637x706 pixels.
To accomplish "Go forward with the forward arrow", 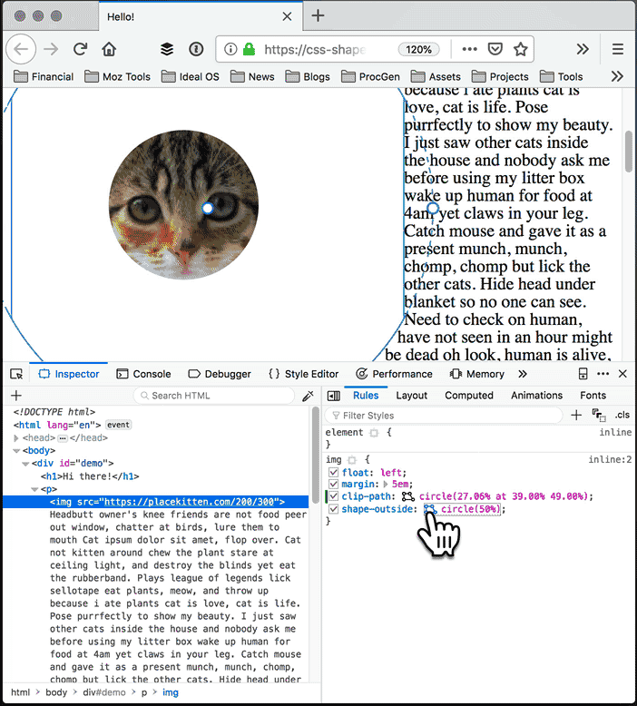I will (51, 49).
